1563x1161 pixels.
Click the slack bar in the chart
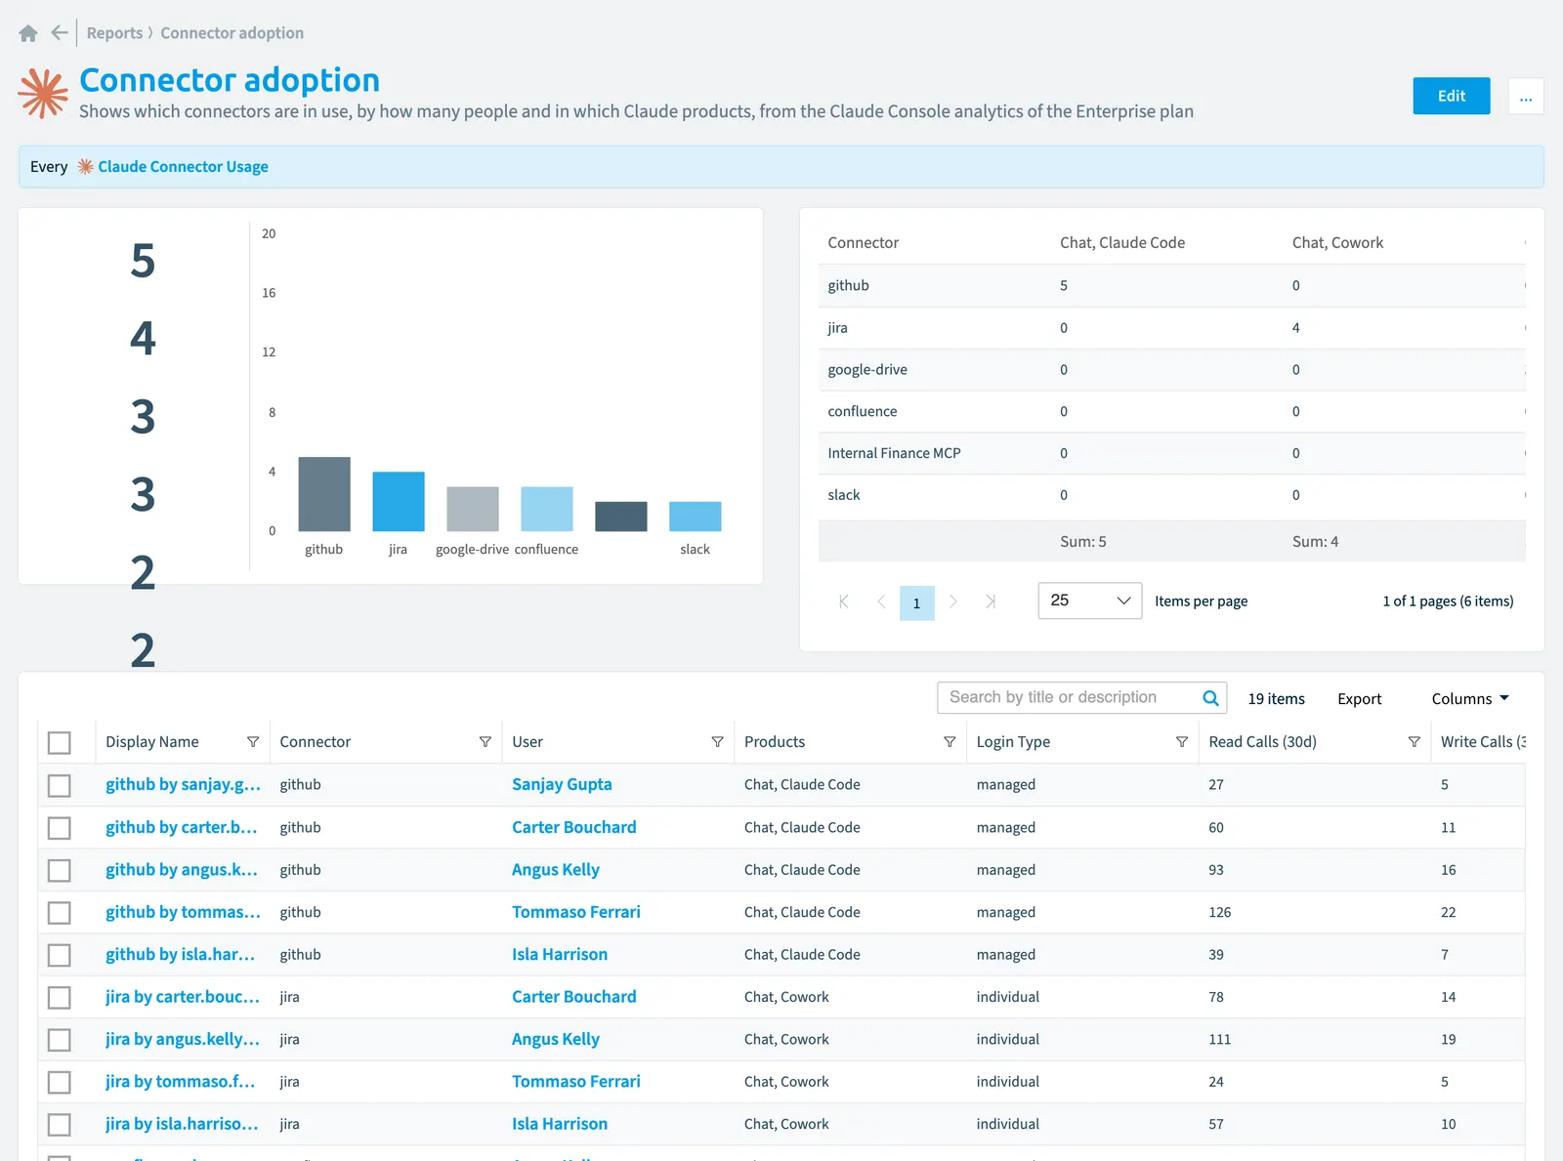[696, 517]
